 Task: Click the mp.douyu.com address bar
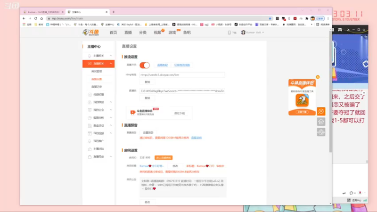[159, 18]
